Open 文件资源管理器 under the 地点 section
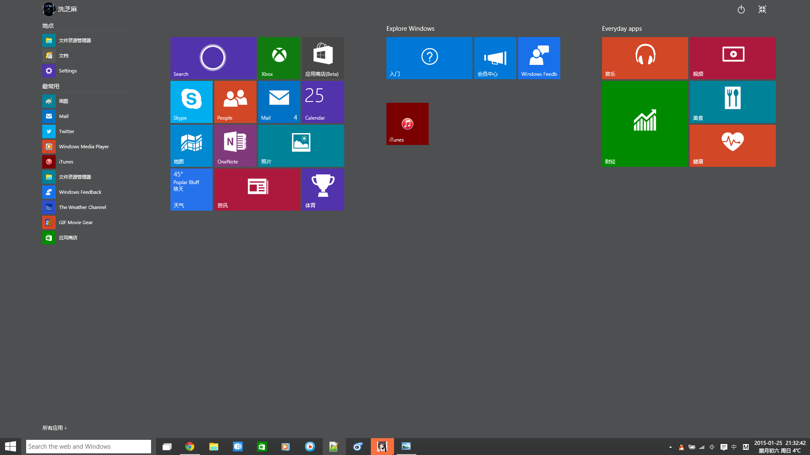 [x=85, y=40]
